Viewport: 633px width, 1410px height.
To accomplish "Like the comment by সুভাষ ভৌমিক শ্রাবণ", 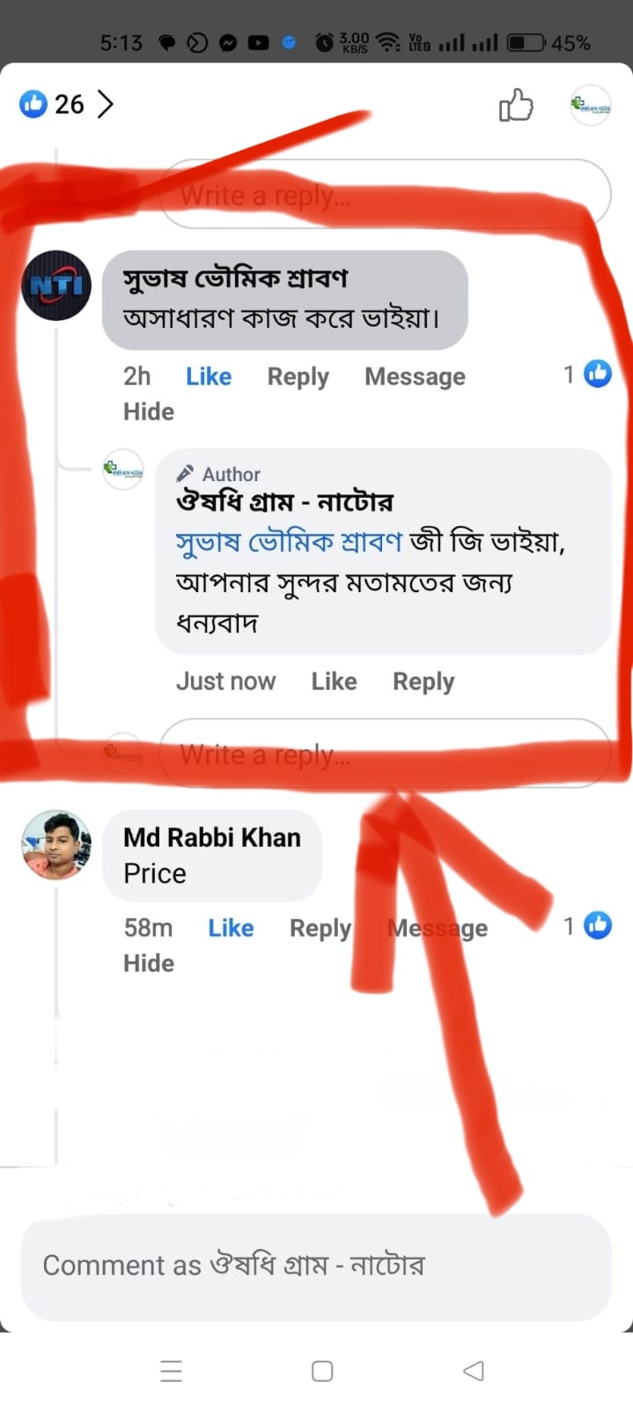I will (x=208, y=376).
